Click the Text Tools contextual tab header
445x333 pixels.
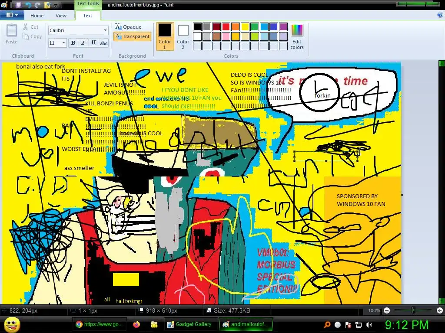88,4
